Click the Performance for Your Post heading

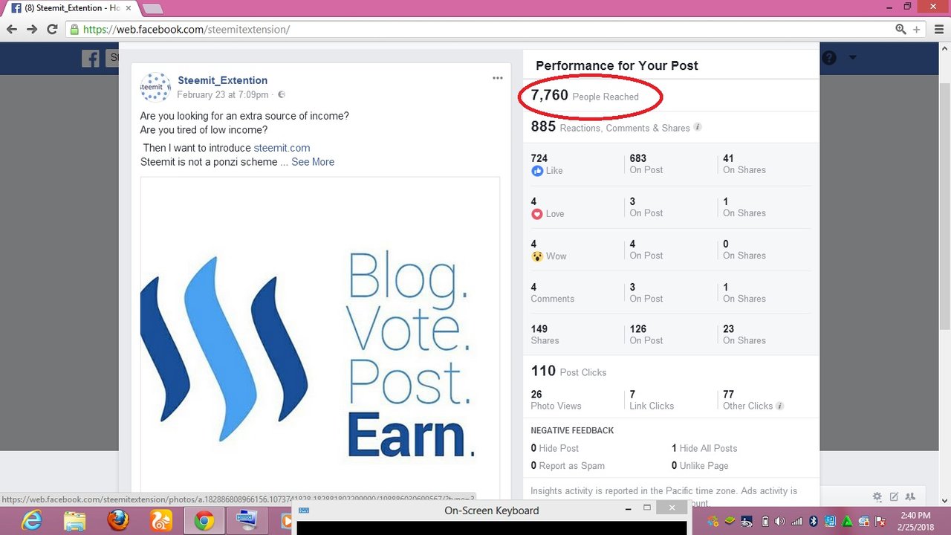click(x=617, y=65)
